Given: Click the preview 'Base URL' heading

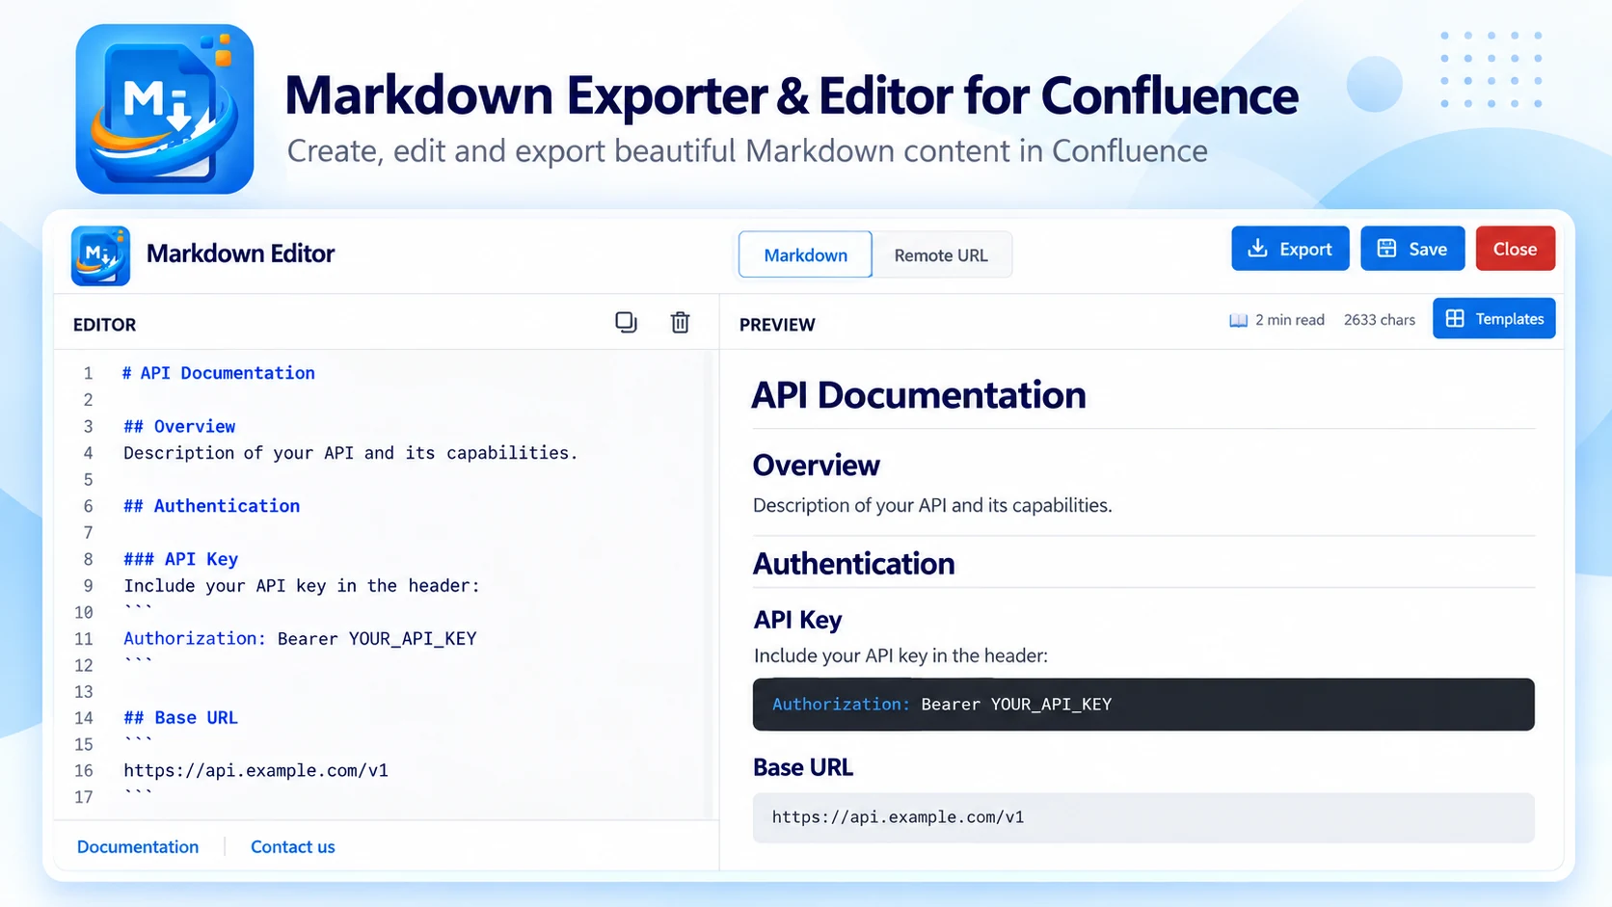Looking at the screenshot, I should point(802,767).
